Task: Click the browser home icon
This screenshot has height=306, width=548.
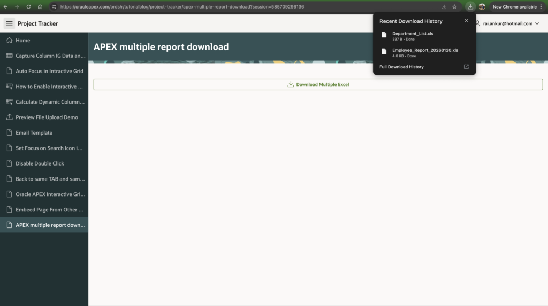Action: click(x=40, y=6)
